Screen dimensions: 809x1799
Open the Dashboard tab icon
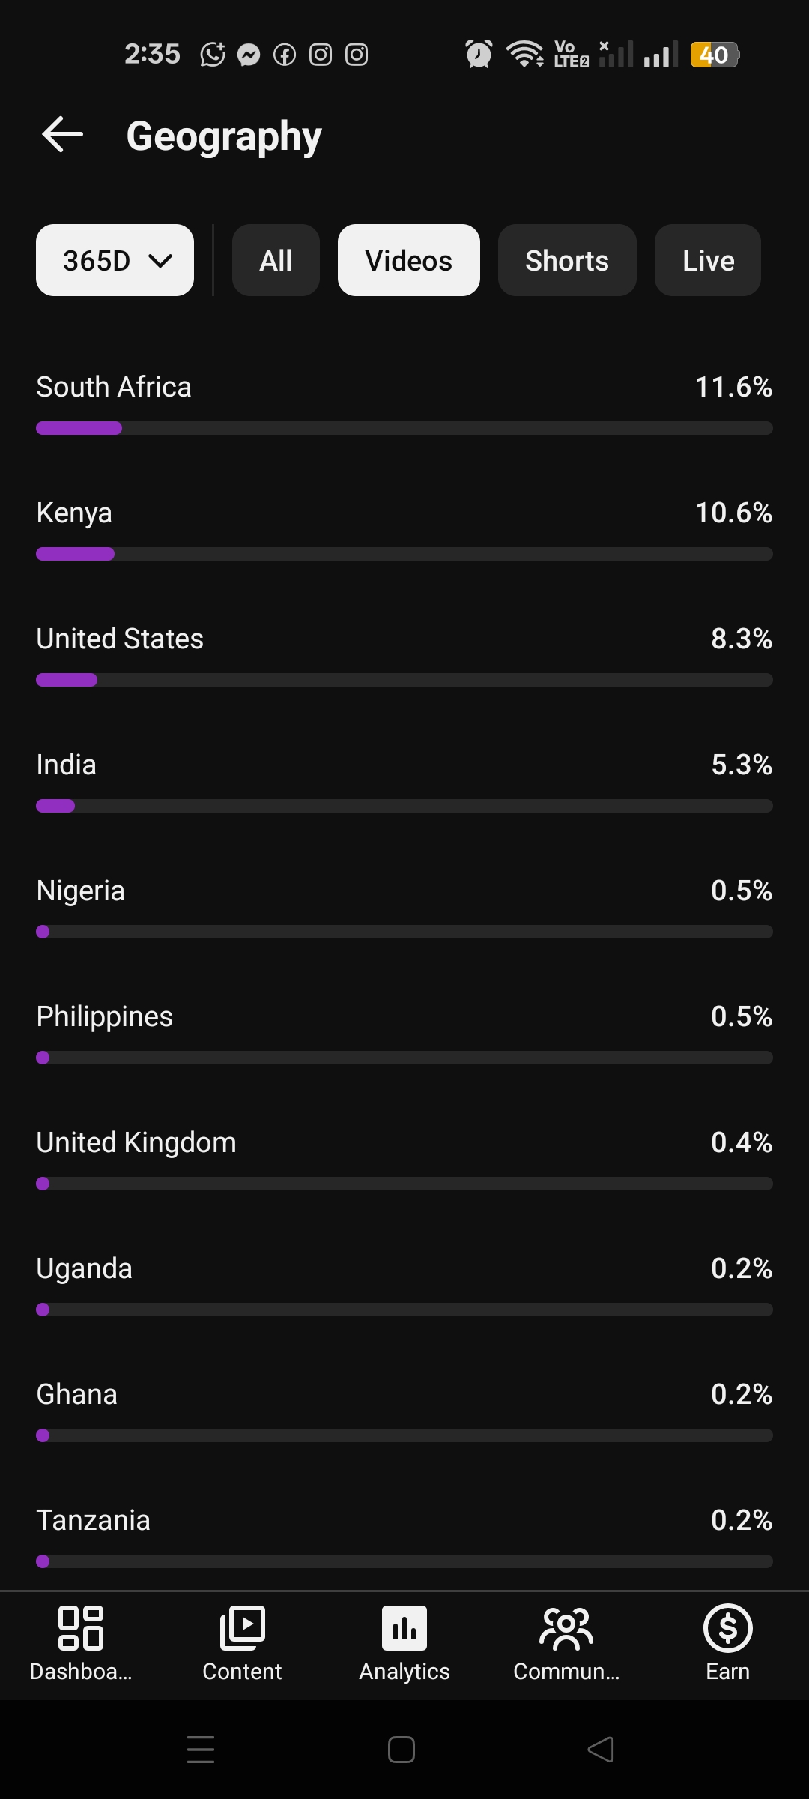(81, 1628)
